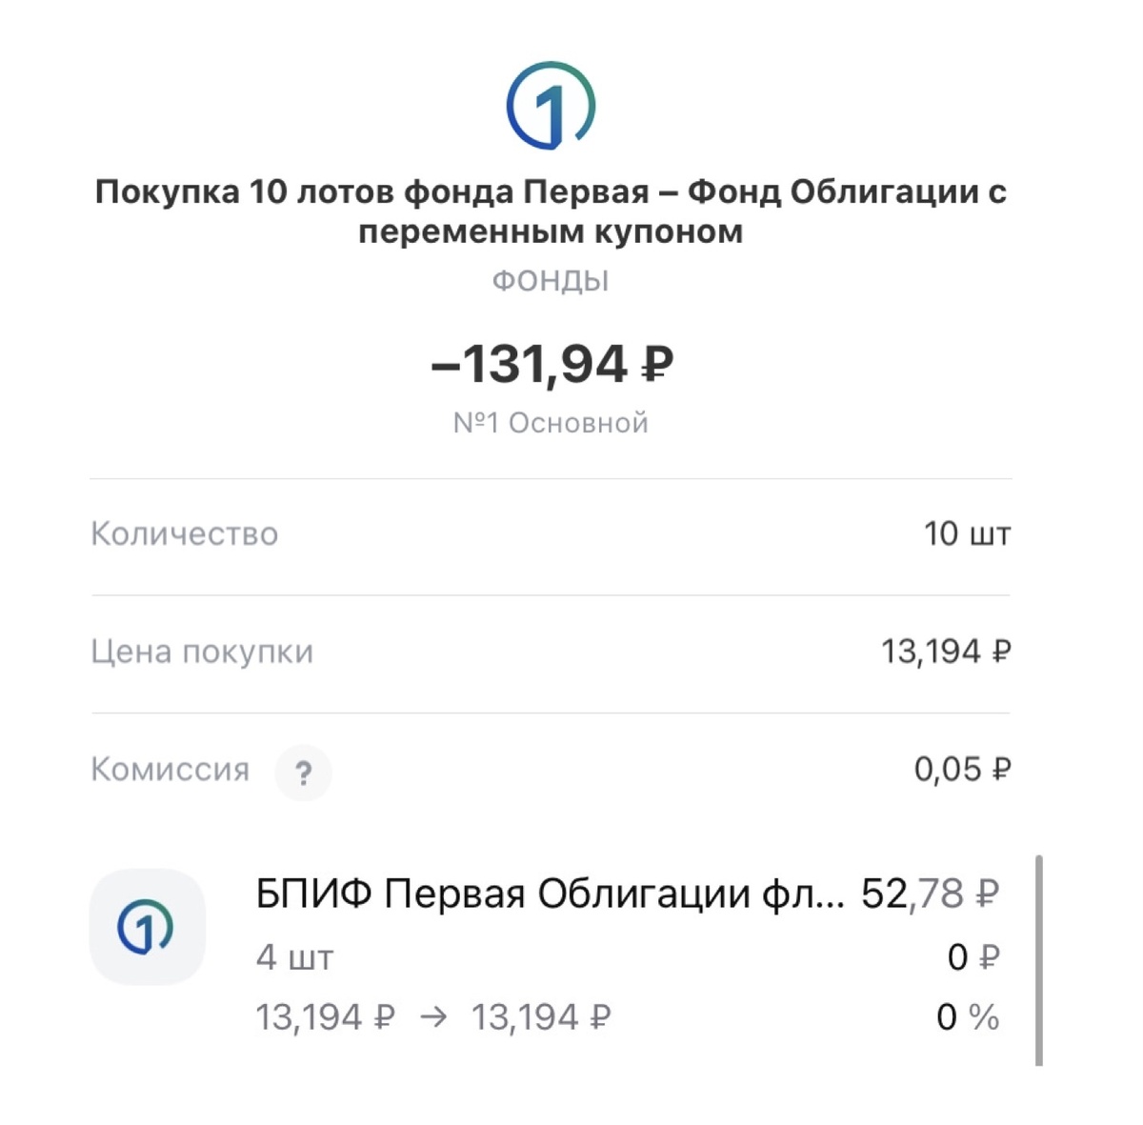Tap the commission help question mark icon

coord(304,773)
